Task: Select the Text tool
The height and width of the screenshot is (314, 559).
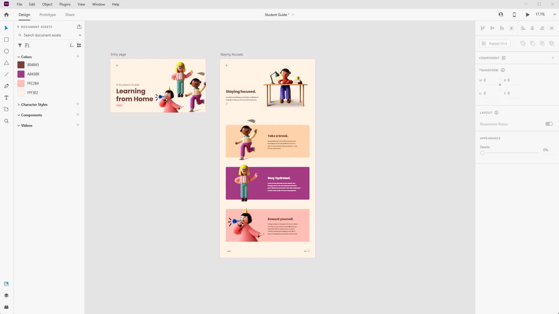Action: point(6,98)
